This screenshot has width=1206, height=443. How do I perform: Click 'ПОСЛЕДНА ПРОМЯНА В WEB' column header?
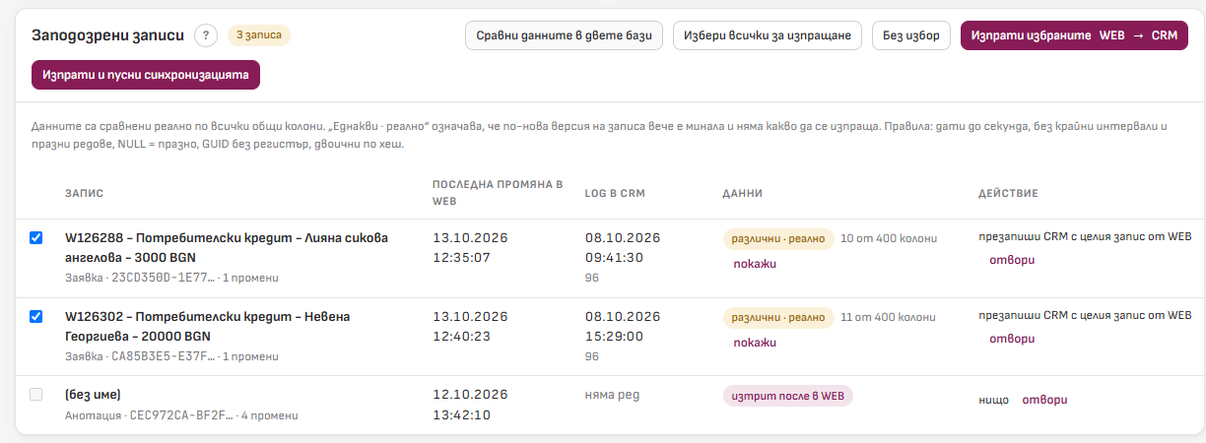coord(498,194)
